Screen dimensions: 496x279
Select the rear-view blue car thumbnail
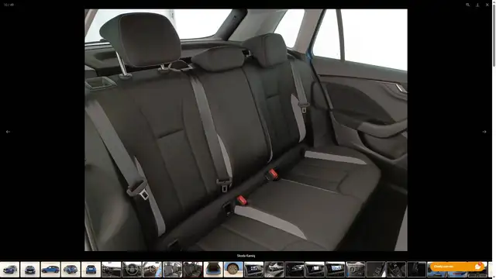(91, 269)
